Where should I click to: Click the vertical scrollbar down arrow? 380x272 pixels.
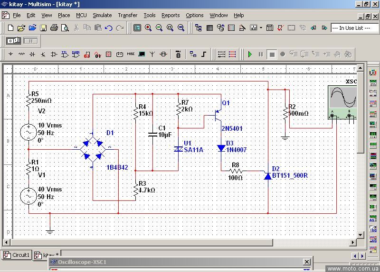point(361,235)
